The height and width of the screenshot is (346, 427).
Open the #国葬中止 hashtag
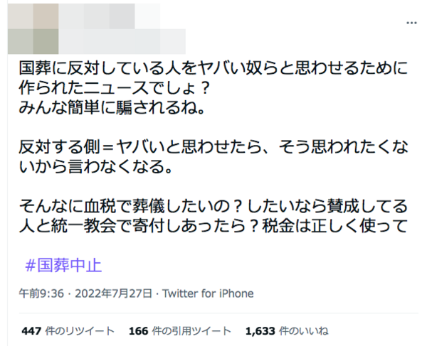(63, 265)
